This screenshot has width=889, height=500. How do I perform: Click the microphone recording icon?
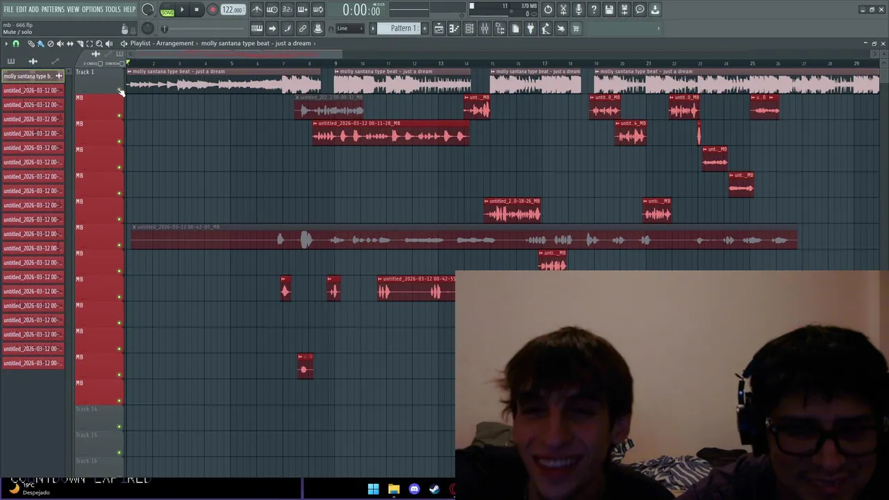pyautogui.click(x=579, y=10)
